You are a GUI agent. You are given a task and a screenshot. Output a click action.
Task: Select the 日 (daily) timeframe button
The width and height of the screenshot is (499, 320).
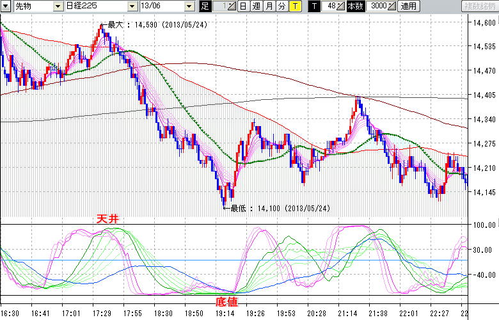pos(243,6)
